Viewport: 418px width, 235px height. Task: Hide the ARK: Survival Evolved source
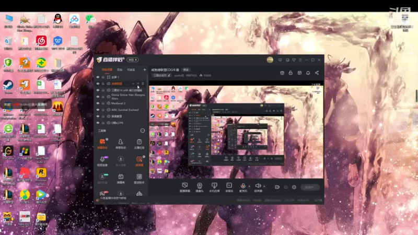[98, 110]
